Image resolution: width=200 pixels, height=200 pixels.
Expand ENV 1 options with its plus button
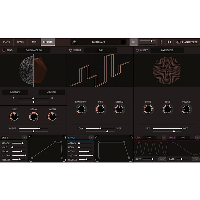tap(24, 137)
